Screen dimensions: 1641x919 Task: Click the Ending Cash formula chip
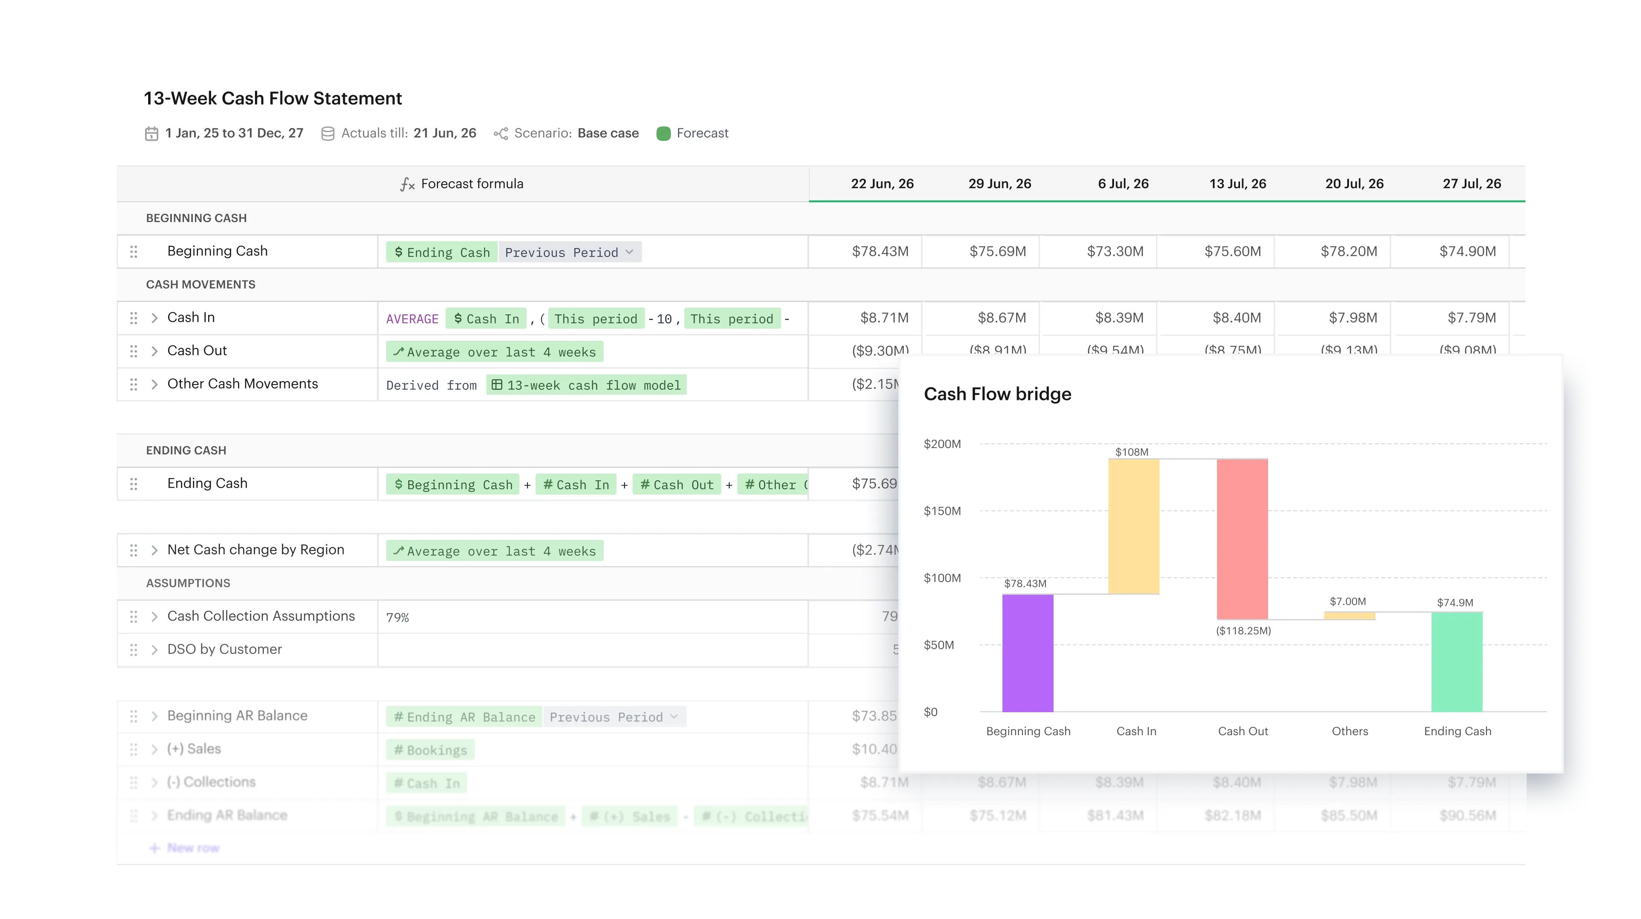coord(441,252)
